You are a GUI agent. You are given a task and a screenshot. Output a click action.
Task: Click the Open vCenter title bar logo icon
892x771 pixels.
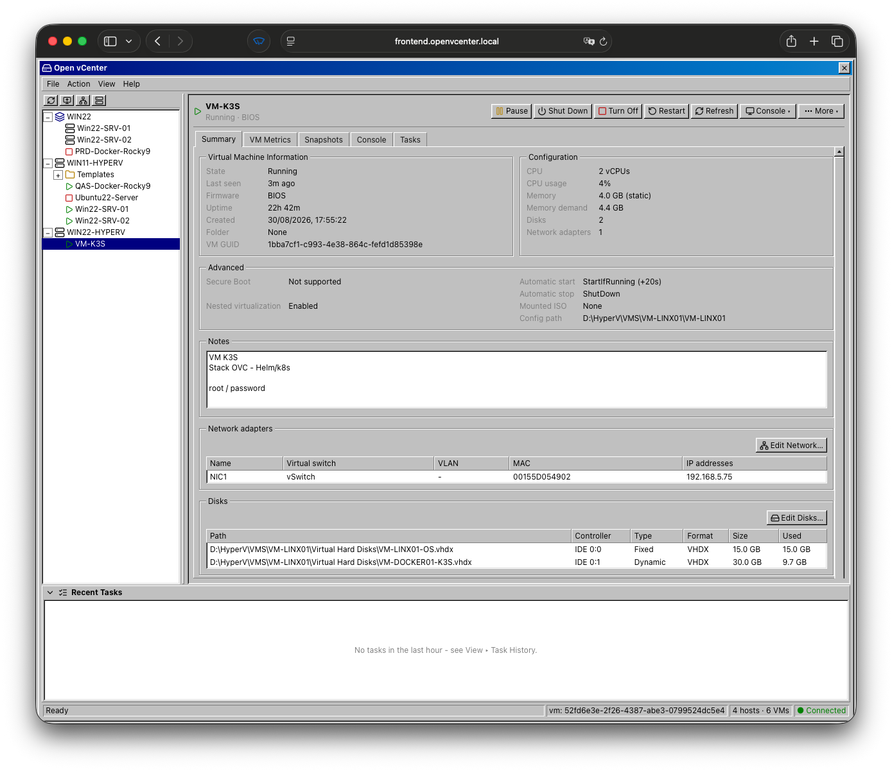tap(47, 68)
